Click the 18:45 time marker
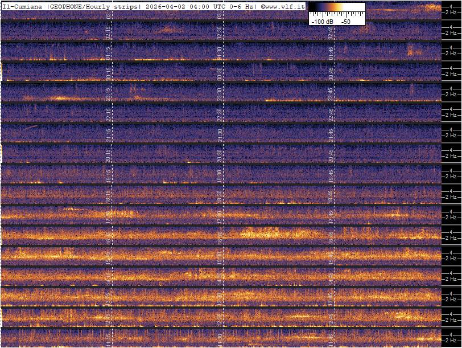Image resolution: width=462 pixels, height=348 pixels. tap(331, 196)
